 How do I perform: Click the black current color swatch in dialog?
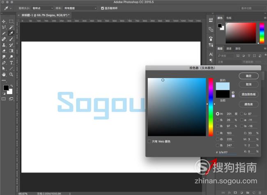(223, 94)
